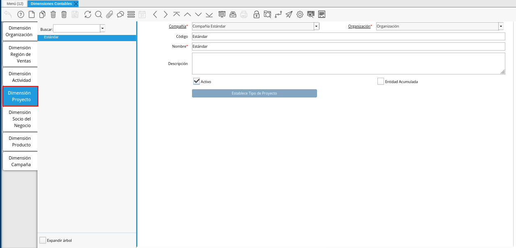Open the Compañía dropdown arrow

click(316, 26)
